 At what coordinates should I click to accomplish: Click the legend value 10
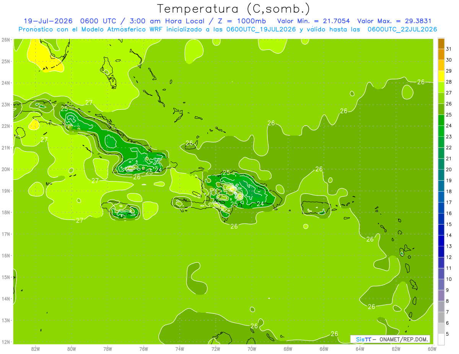(x=449, y=279)
